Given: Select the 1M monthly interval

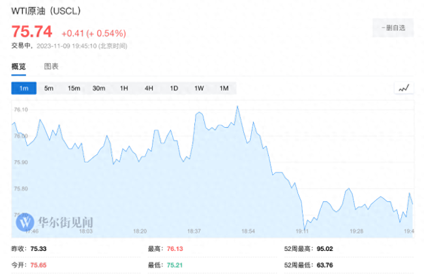Looking at the screenshot, I should [x=224, y=88].
